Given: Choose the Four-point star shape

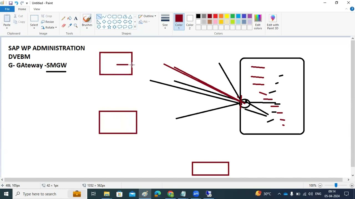Looking at the screenshot, I should pyautogui.click(x=104, y=27).
